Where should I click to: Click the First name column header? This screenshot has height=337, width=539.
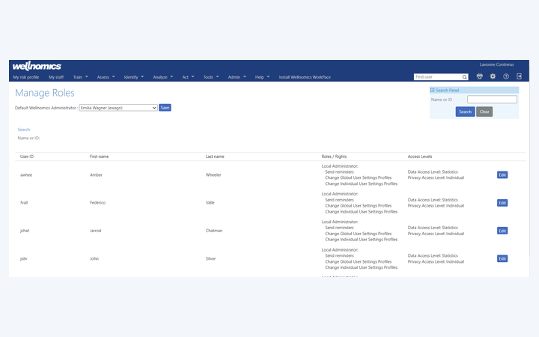99,157
